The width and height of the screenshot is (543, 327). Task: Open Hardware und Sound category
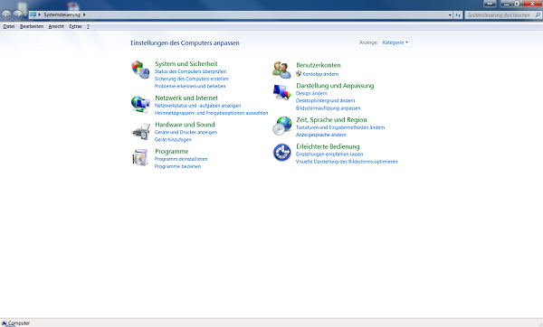(185, 125)
